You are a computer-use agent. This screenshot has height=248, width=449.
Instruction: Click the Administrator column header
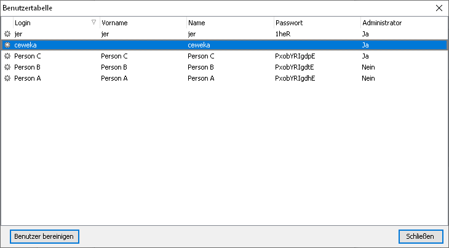(381, 23)
